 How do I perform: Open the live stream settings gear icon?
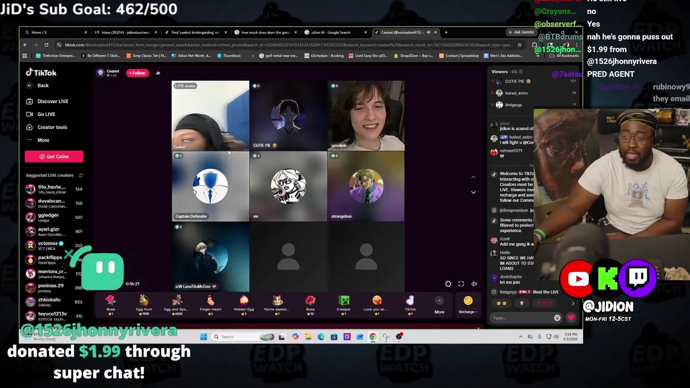[448, 284]
